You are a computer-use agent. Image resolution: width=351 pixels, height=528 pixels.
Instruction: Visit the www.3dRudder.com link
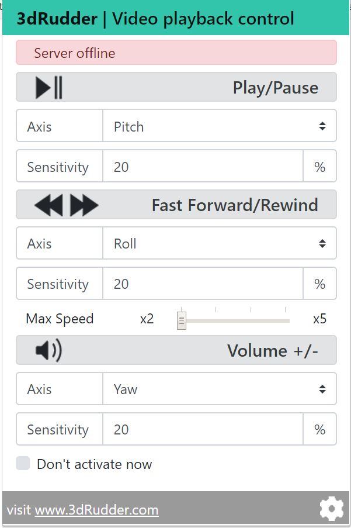[x=96, y=510]
